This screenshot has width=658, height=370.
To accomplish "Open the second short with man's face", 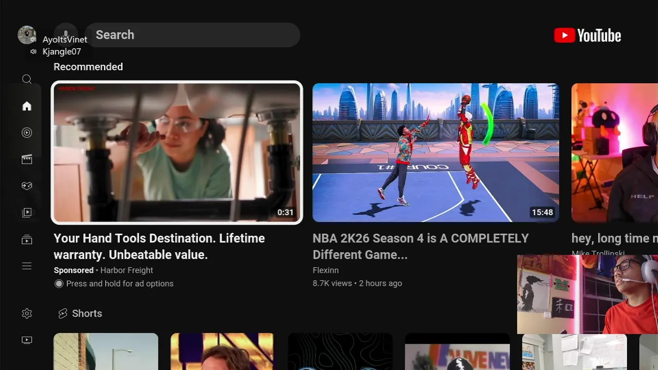I will tap(222, 351).
